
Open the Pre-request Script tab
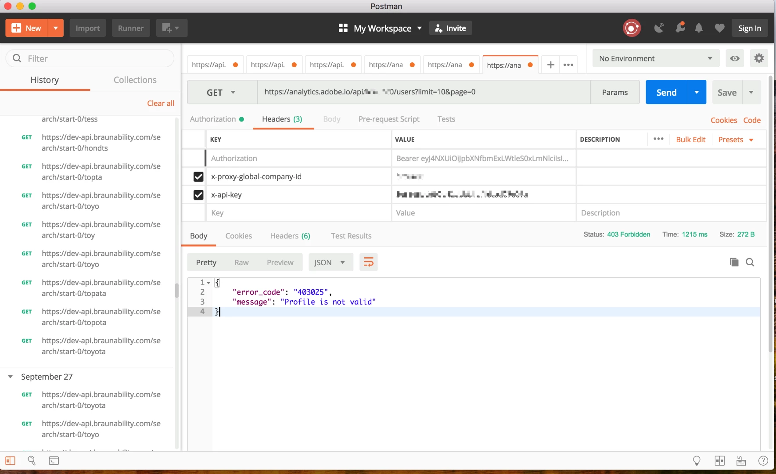tap(389, 119)
